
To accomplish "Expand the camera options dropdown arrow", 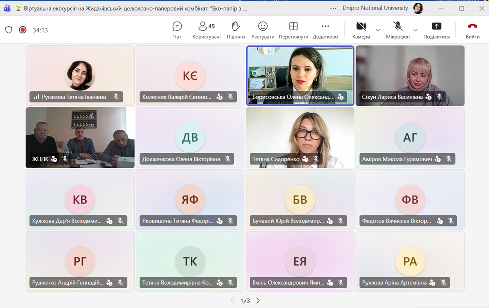I will (x=378, y=30).
